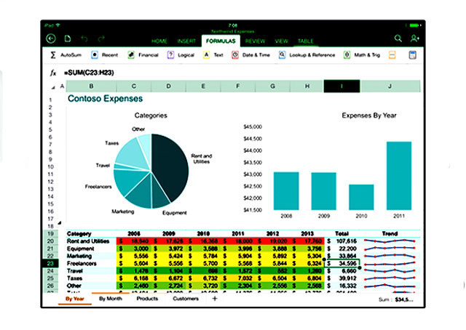Switch to the VIEW ribbon tab

(x=281, y=41)
